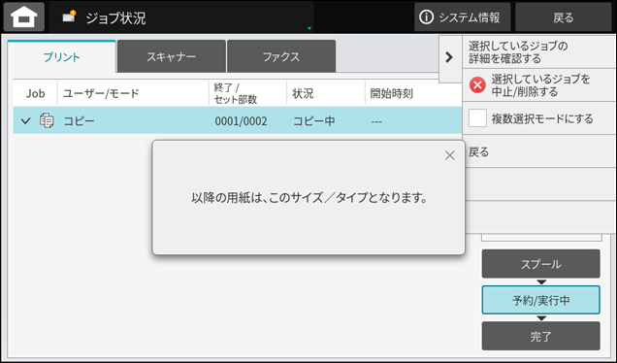Close the paper size message popup

[450, 155]
